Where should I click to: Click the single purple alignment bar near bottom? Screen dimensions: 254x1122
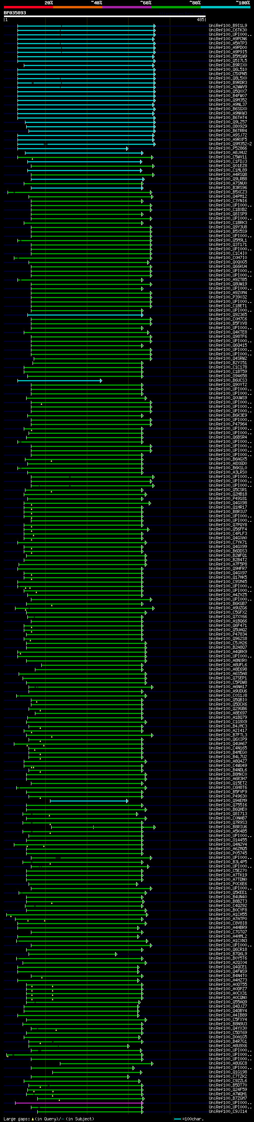tap(79, 1103)
